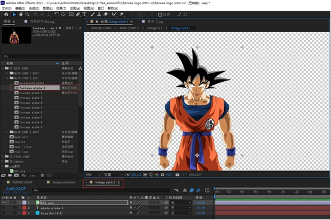
Task: Hide the 001.png layer eye
Action: [x=3, y=203]
